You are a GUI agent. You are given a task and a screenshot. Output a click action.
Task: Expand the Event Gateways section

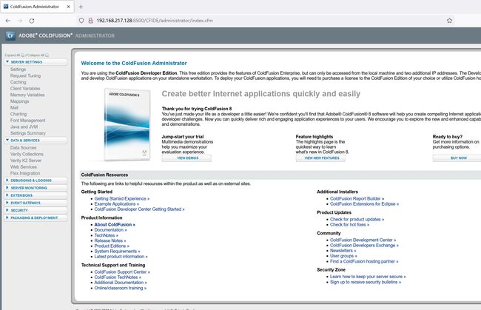point(36,203)
